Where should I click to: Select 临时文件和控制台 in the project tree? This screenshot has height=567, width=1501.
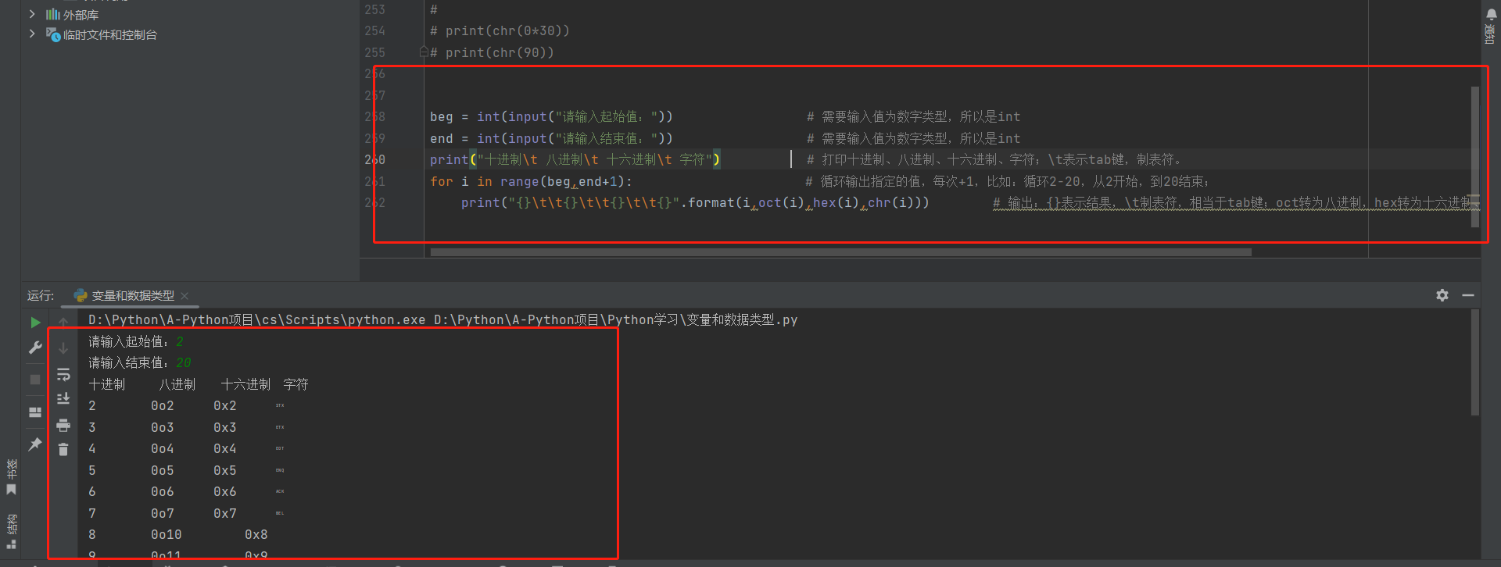110,35
